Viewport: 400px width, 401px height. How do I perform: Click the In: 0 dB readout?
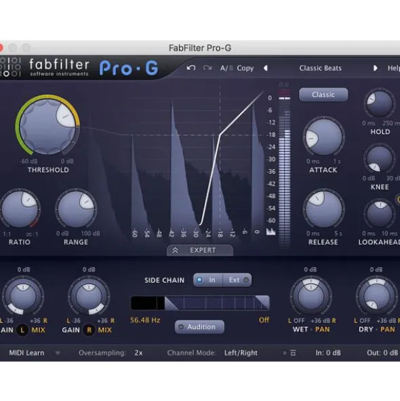[x=328, y=353]
